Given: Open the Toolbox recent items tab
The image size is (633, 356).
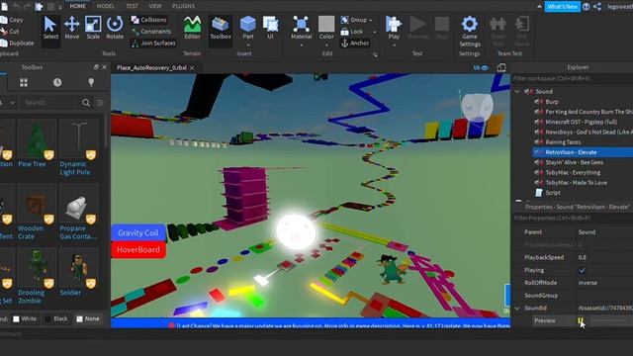Looking at the screenshot, I should click(x=57, y=83).
